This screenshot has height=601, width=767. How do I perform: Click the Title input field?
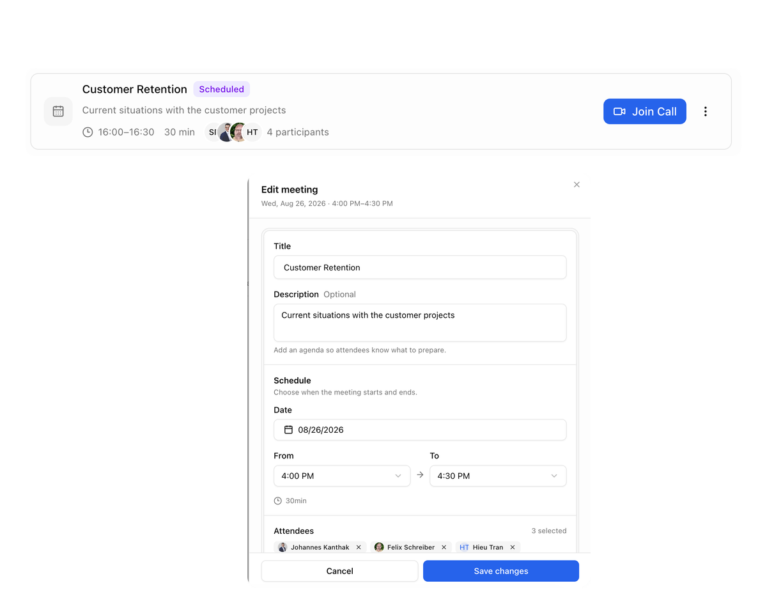tap(420, 267)
